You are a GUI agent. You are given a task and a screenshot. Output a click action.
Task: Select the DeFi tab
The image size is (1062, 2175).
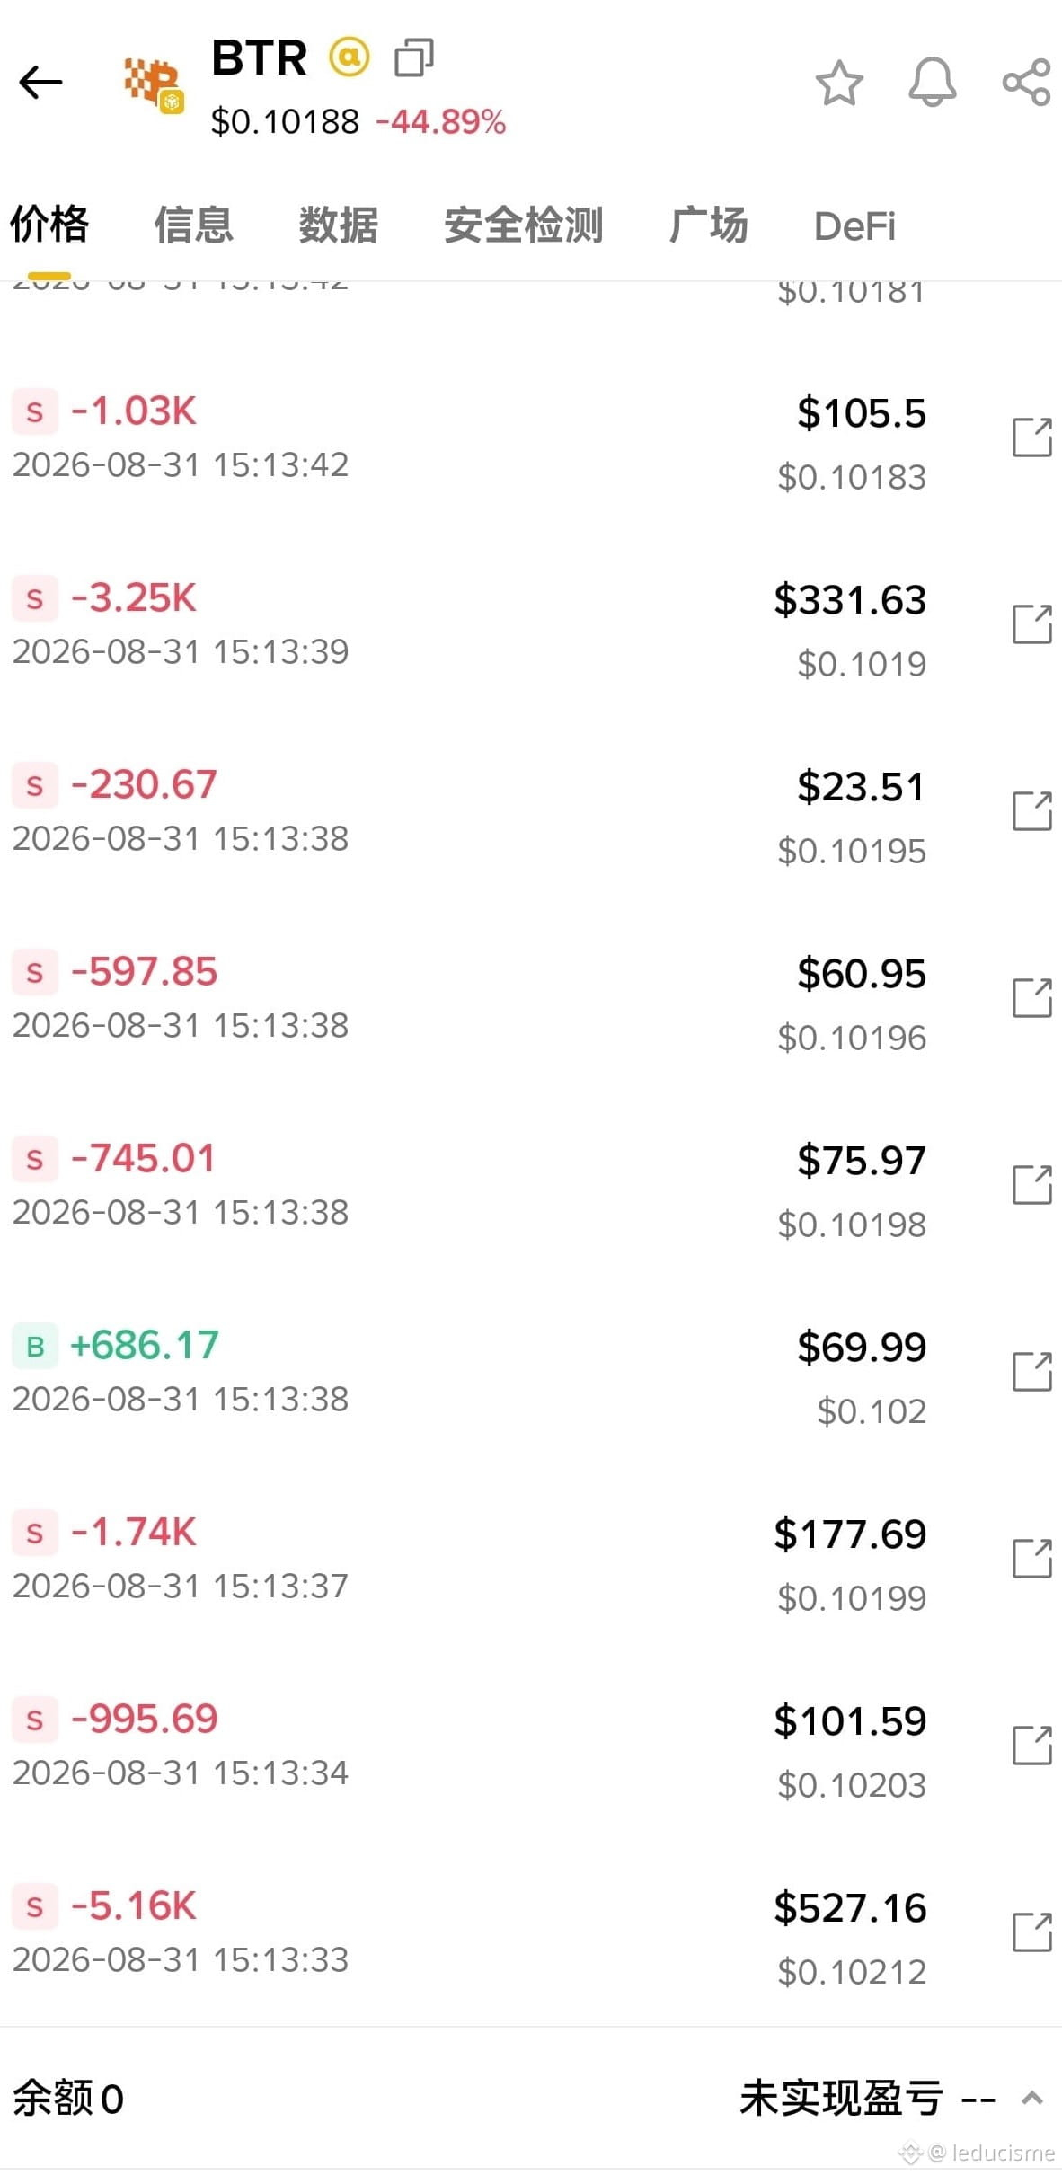[854, 226]
